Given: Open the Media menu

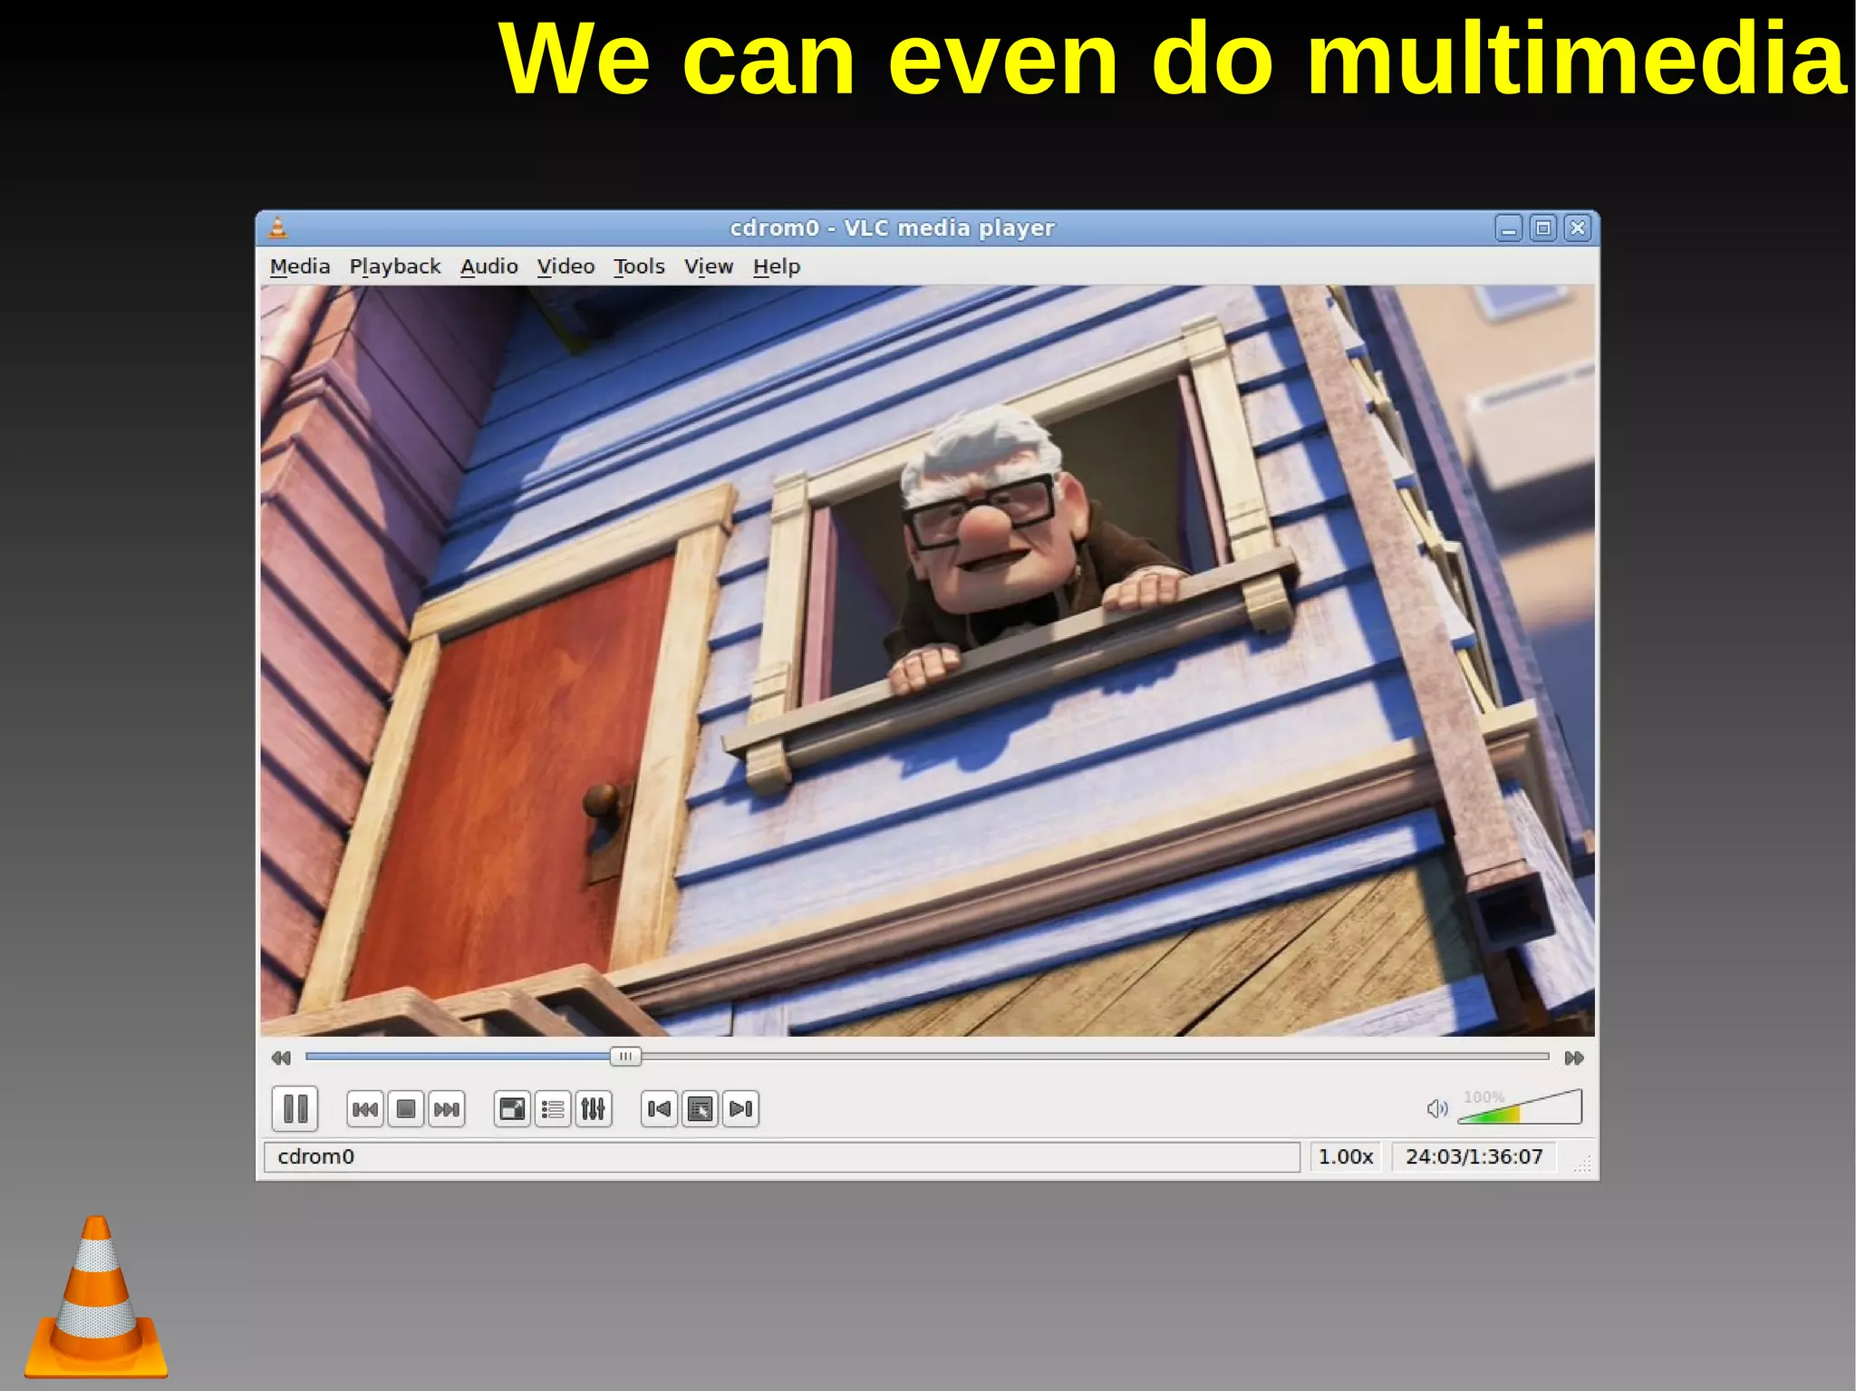Looking at the screenshot, I should click(300, 266).
